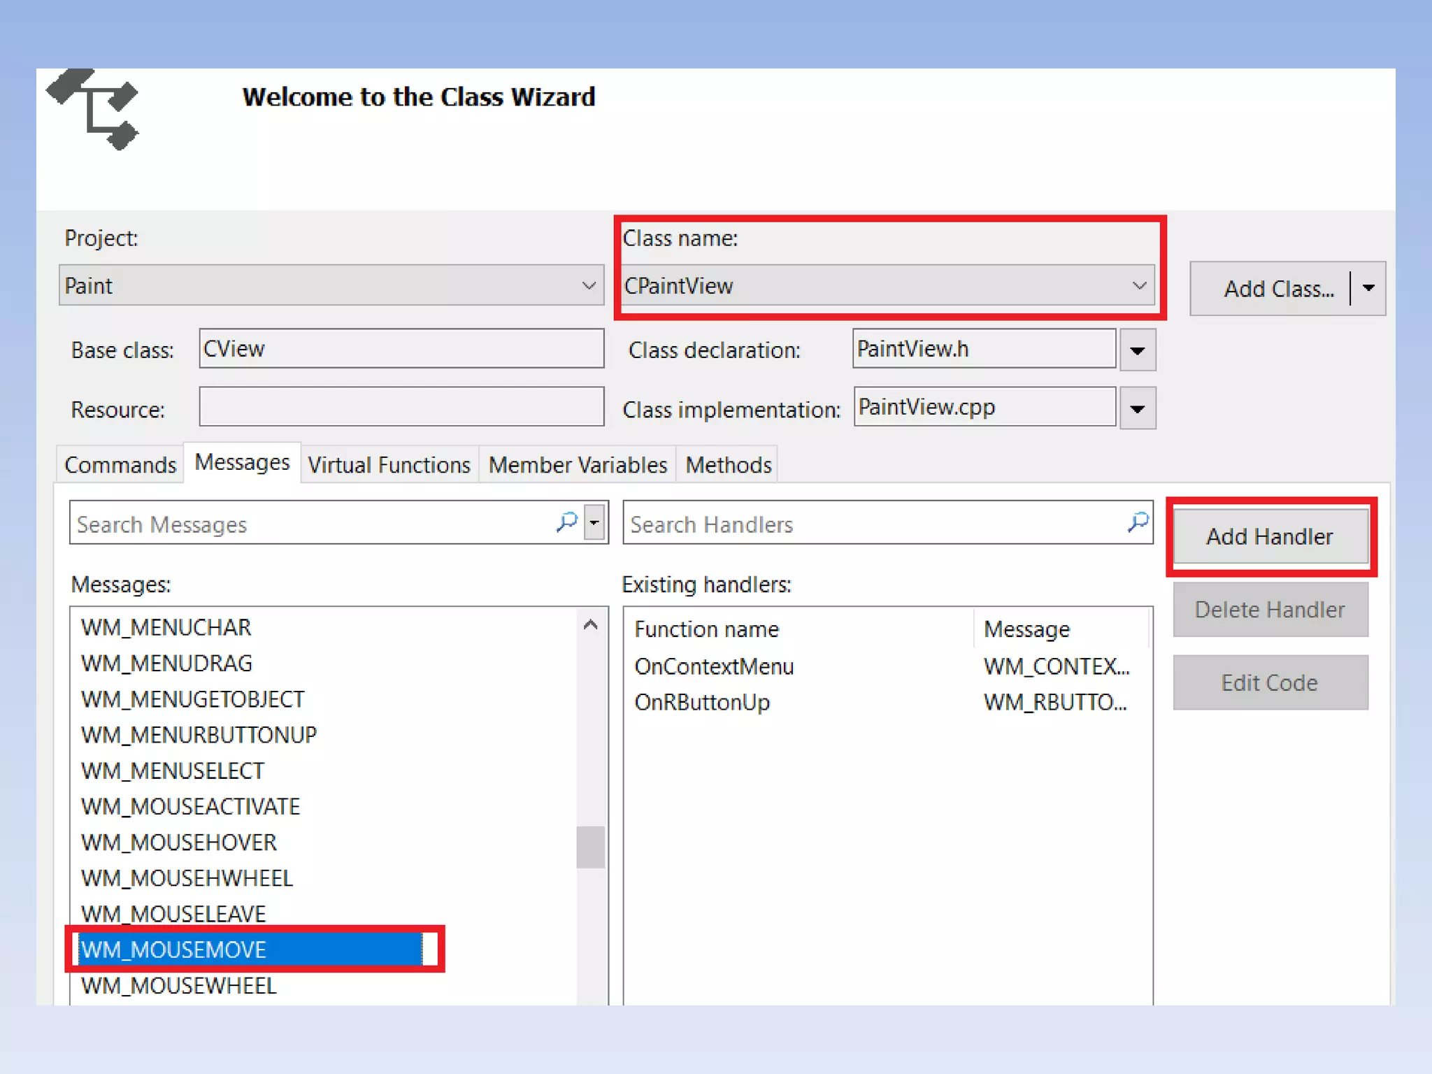The image size is (1432, 1074).
Task: Switch to the Virtual Functions tab
Action: pos(389,465)
